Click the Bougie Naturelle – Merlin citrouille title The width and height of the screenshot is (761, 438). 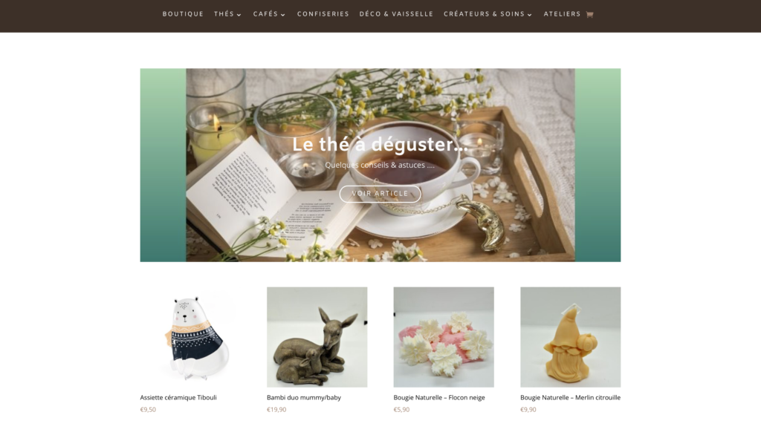[570, 398]
